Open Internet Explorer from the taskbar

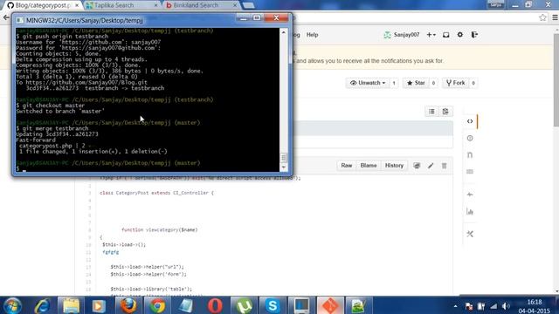(x=42, y=305)
